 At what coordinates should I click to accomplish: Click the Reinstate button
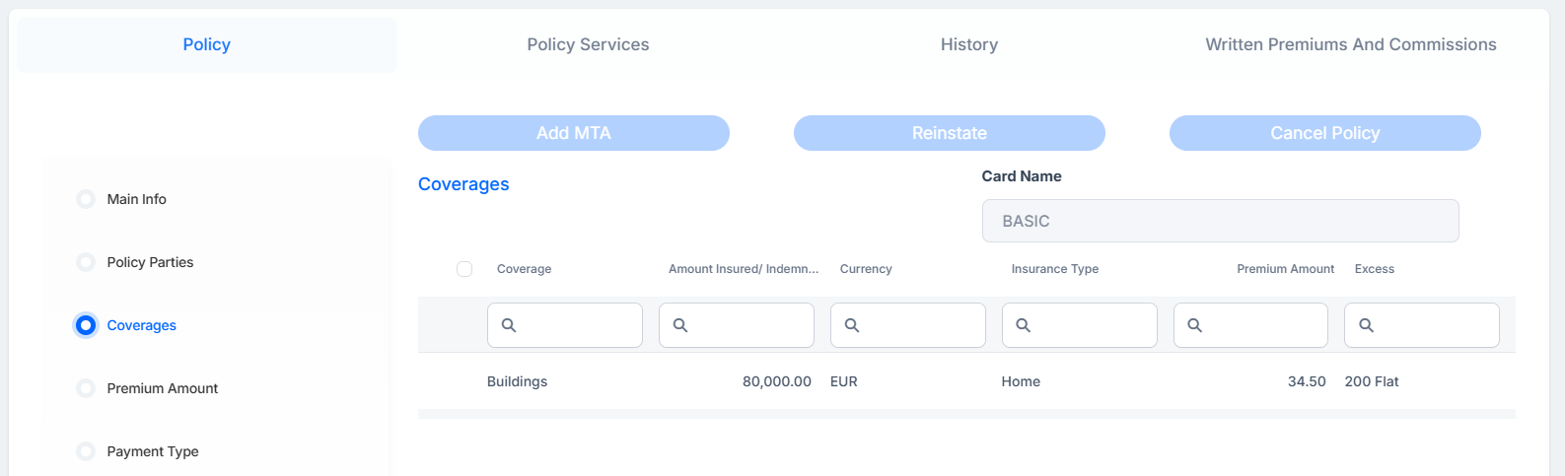point(950,133)
